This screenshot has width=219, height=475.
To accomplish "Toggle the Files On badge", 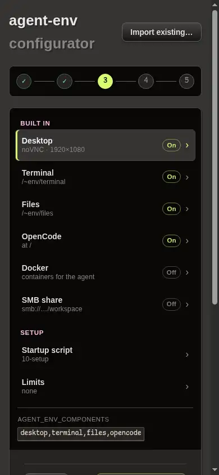I will click(171, 209).
